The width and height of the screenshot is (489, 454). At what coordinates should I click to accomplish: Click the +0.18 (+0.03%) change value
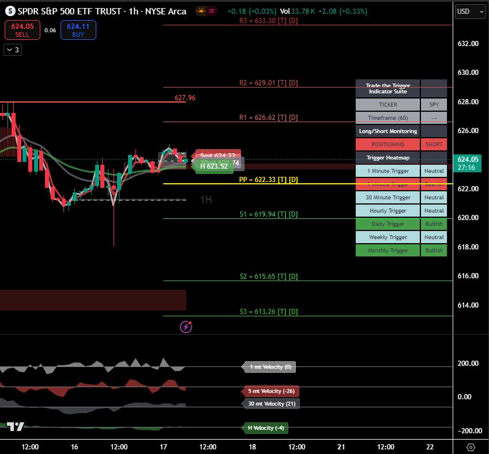251,11
